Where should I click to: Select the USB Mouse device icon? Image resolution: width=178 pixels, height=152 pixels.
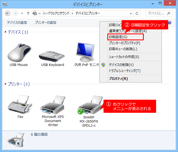point(19,53)
